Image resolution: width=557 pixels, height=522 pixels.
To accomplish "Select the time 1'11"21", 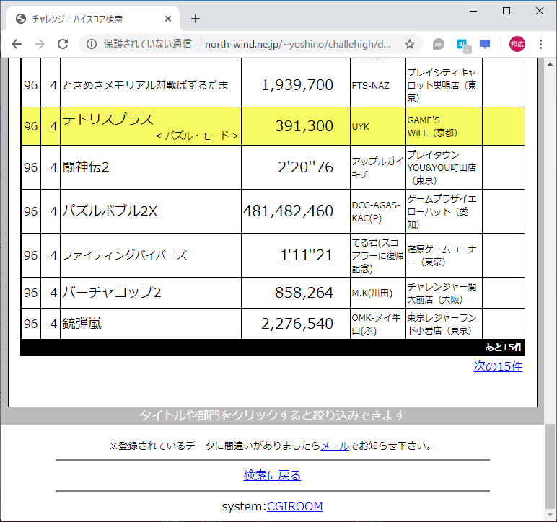I will tap(307, 255).
